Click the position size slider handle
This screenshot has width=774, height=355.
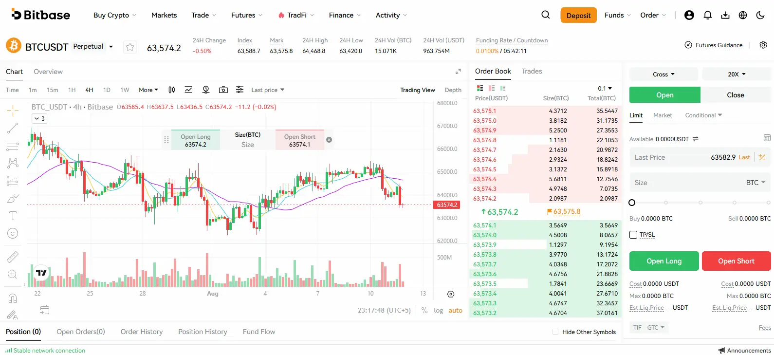[x=632, y=203]
